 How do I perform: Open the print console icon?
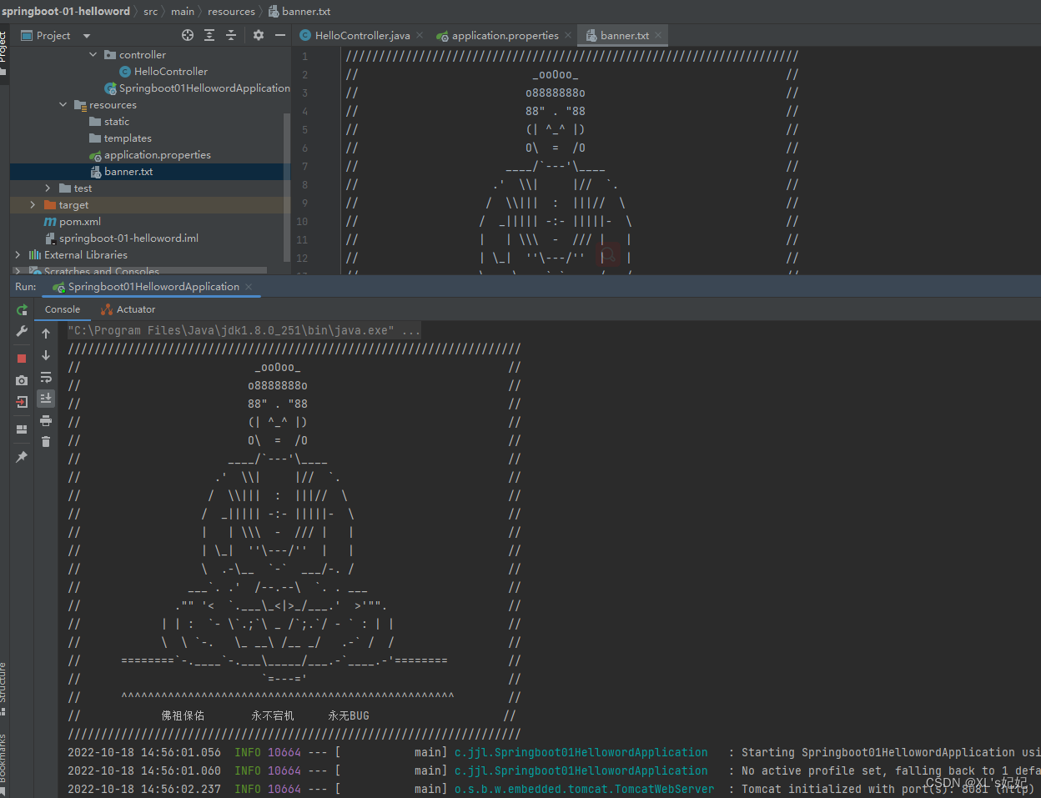click(x=46, y=420)
